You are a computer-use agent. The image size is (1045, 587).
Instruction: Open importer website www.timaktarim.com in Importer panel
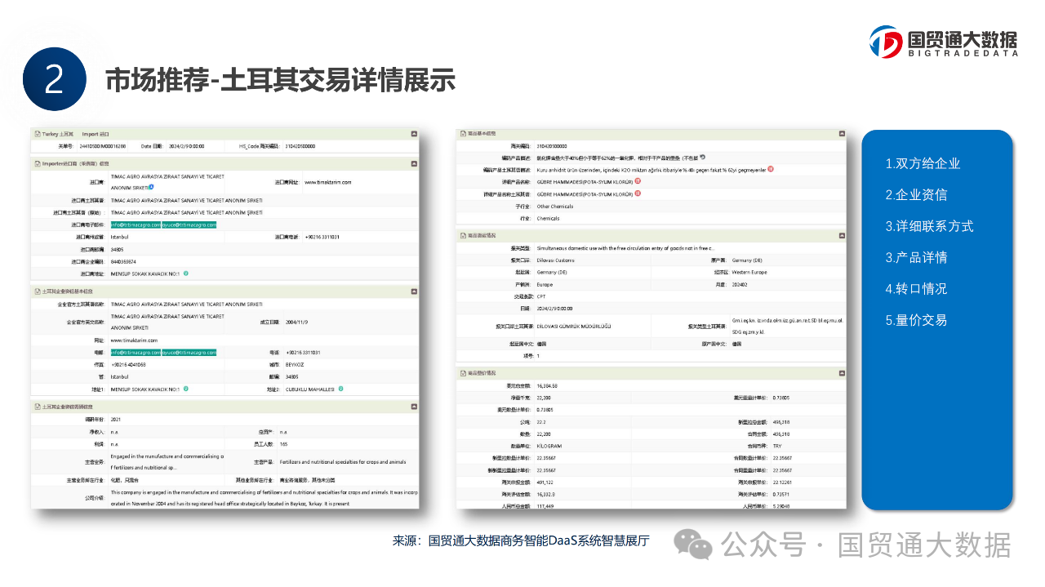(x=327, y=182)
